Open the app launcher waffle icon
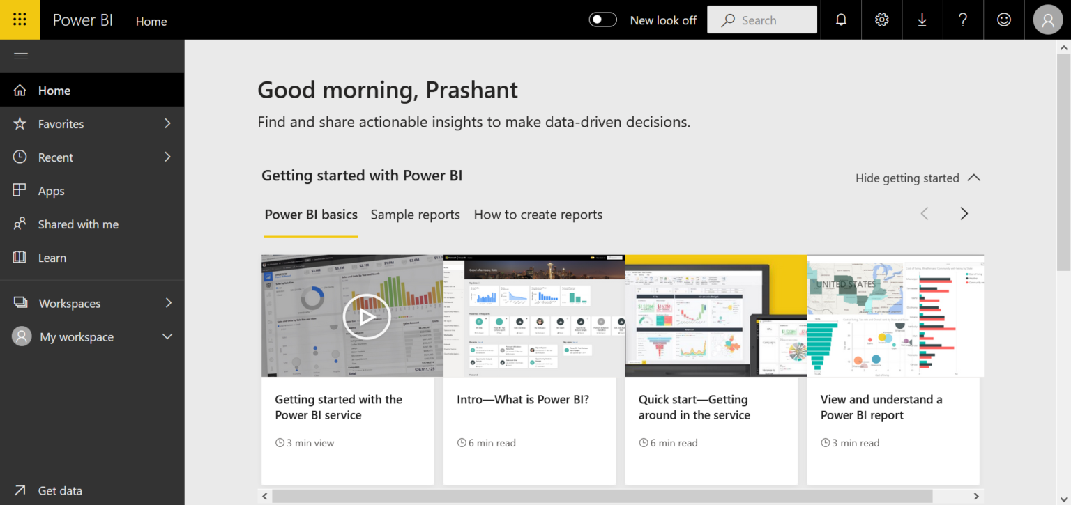This screenshot has width=1071, height=505. [20, 20]
